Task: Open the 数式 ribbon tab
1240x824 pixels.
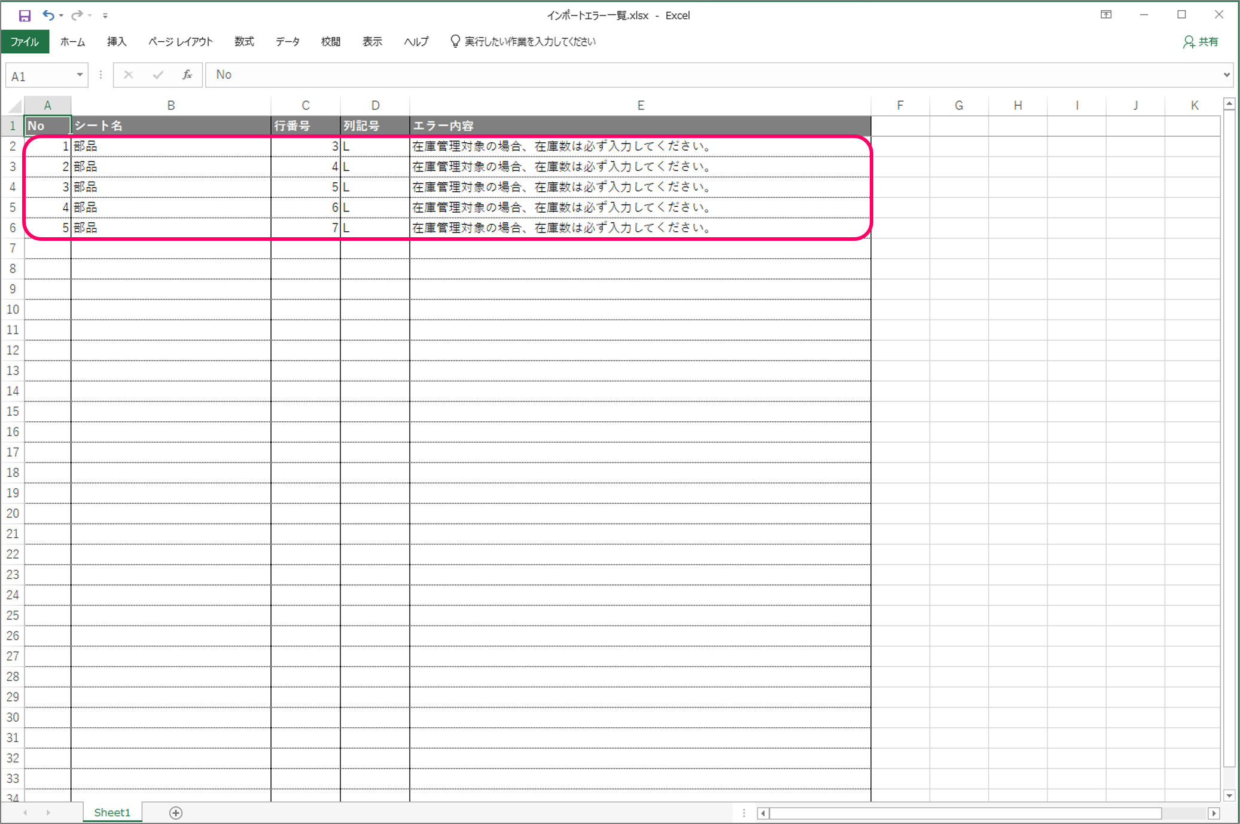Action: coord(244,42)
